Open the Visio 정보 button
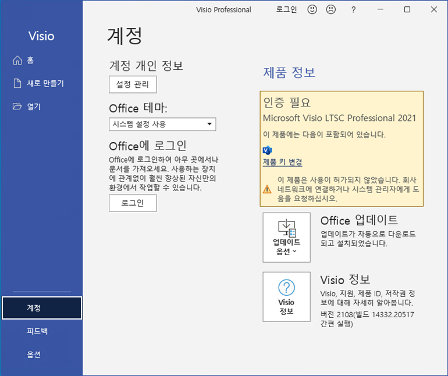This screenshot has width=448, height=376. pyautogui.click(x=287, y=297)
